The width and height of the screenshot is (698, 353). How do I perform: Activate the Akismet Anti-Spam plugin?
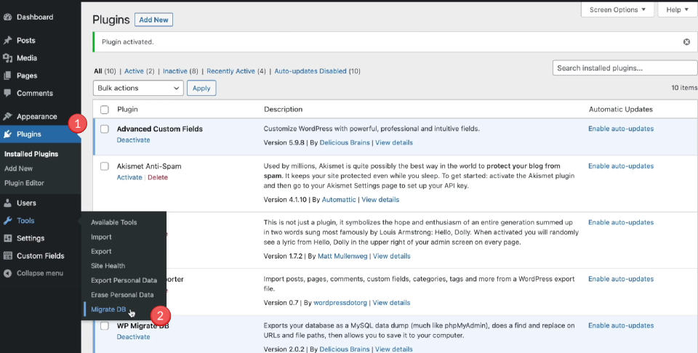pyautogui.click(x=129, y=177)
